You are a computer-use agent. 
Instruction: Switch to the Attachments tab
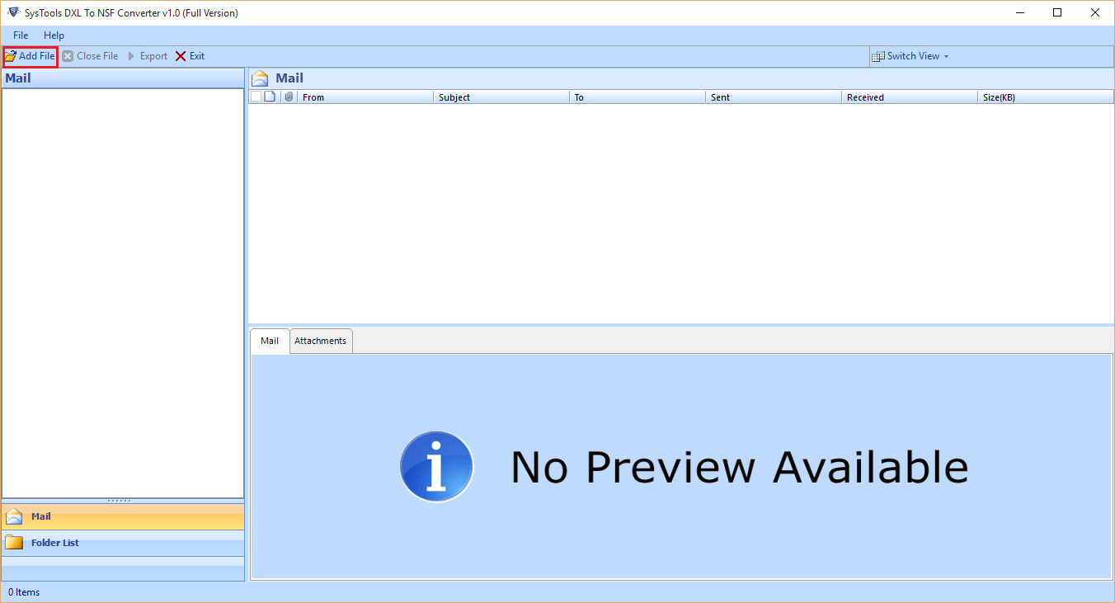(321, 341)
